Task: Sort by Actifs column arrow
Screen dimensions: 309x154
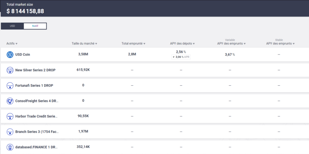Action: pos(17,44)
